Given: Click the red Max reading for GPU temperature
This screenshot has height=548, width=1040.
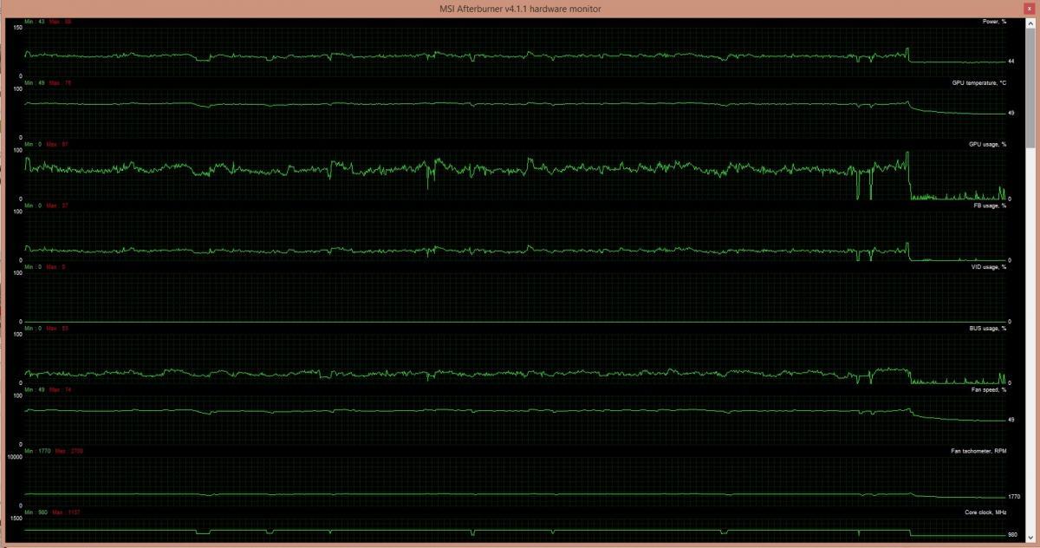Looking at the screenshot, I should coord(61,83).
